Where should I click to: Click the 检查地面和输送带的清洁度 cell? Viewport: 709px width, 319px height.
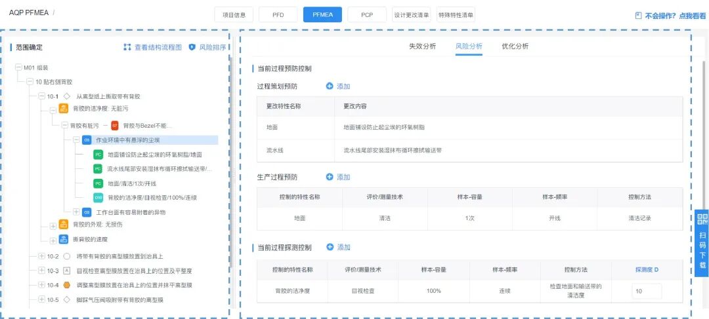[576, 291]
